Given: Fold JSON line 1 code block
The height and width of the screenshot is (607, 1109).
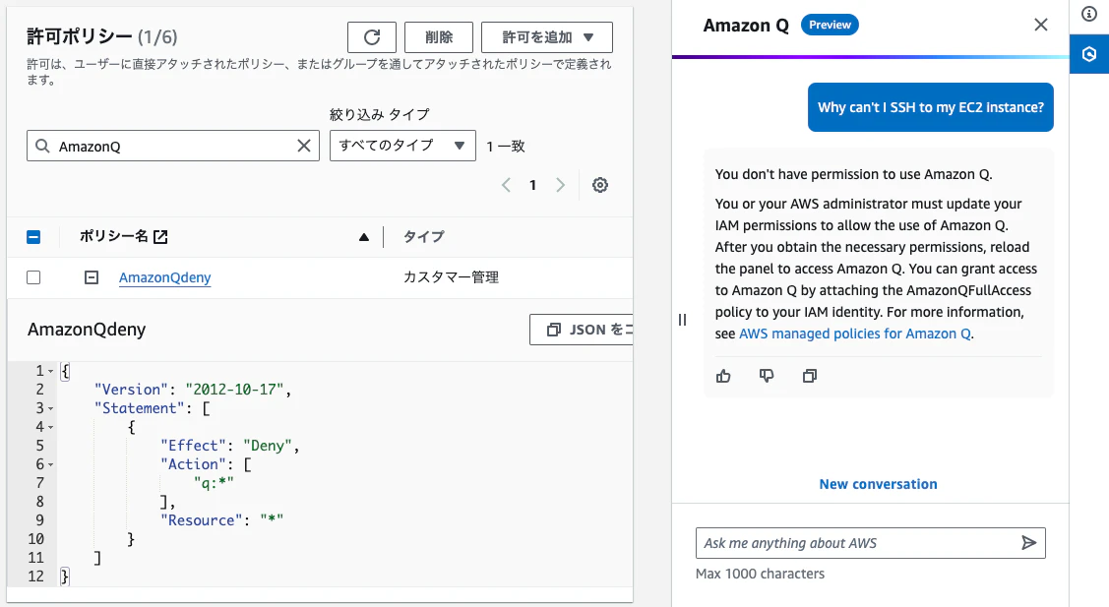Looking at the screenshot, I should point(51,372).
